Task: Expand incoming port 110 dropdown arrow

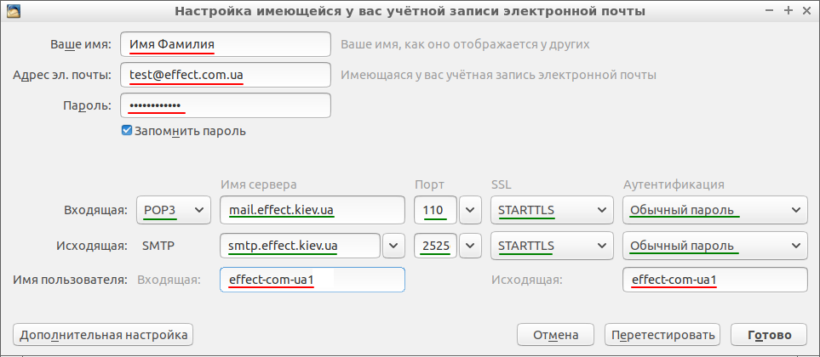Action: pyautogui.click(x=470, y=210)
